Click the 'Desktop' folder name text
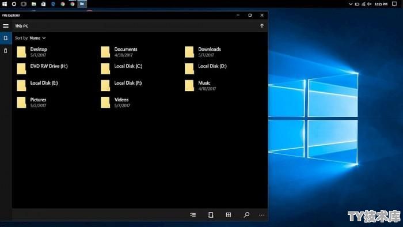 [39, 49]
